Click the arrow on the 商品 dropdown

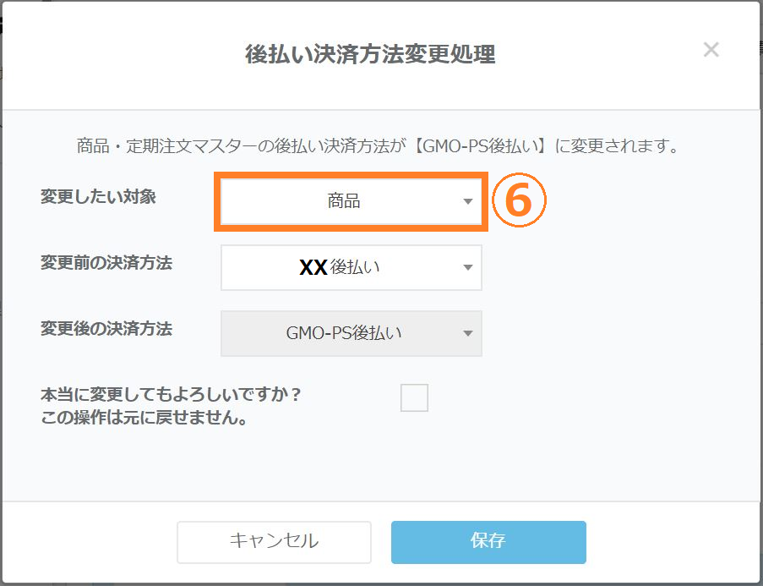pos(468,202)
